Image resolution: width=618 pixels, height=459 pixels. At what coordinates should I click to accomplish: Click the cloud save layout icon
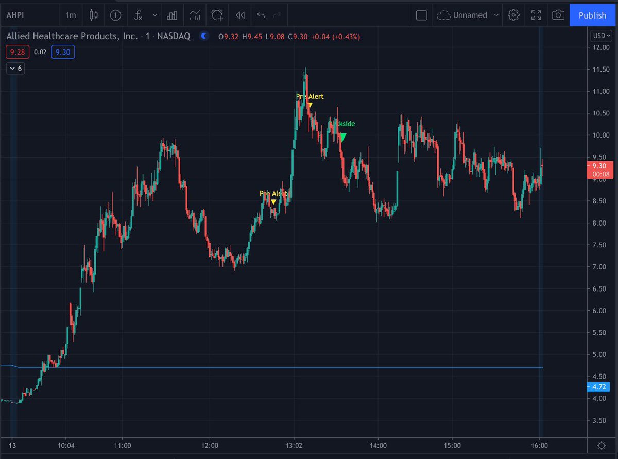pos(443,15)
